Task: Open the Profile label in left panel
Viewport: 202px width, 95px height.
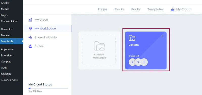Action: 39,46
